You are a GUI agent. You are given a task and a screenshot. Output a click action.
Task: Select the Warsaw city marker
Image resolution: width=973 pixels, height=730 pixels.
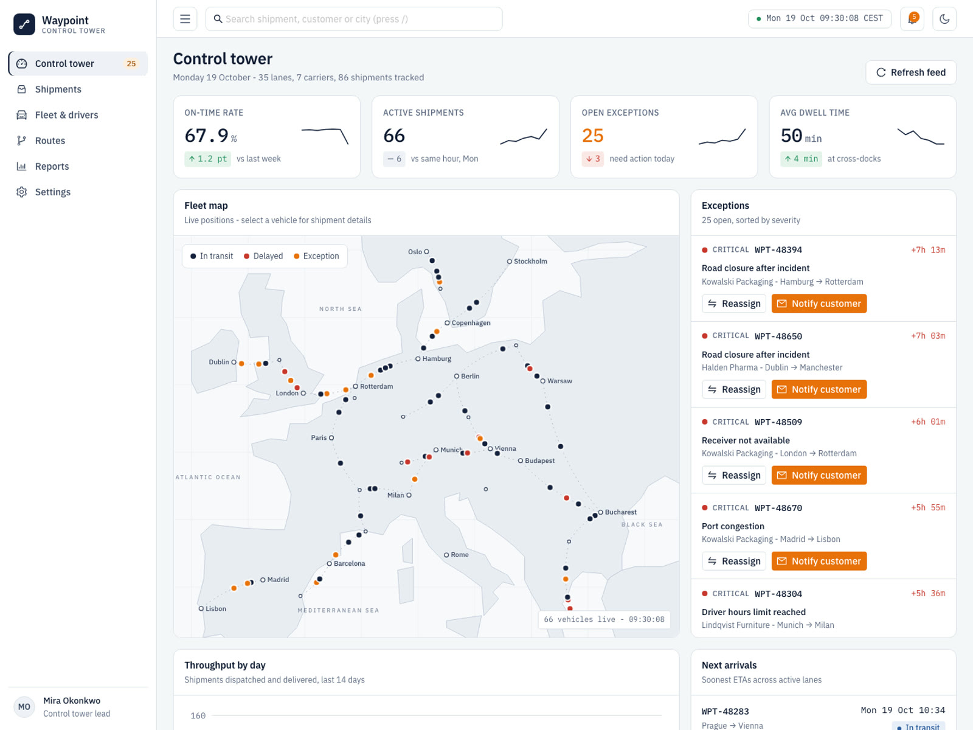[543, 381]
